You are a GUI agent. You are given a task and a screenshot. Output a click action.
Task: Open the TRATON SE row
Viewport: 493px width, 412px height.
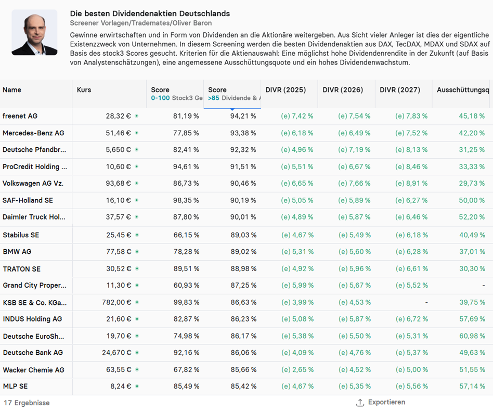click(x=247, y=269)
